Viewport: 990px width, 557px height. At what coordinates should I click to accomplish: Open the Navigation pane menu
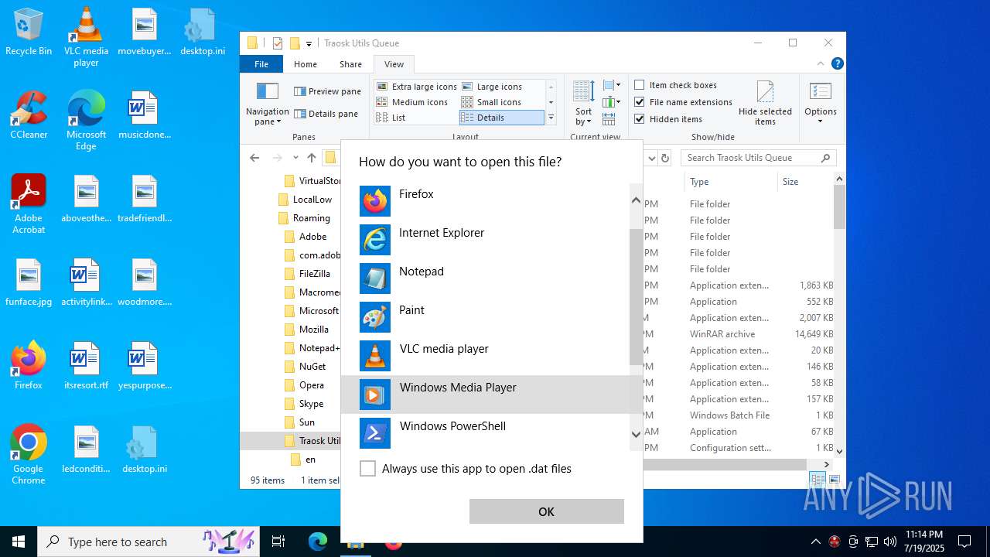coord(267,104)
